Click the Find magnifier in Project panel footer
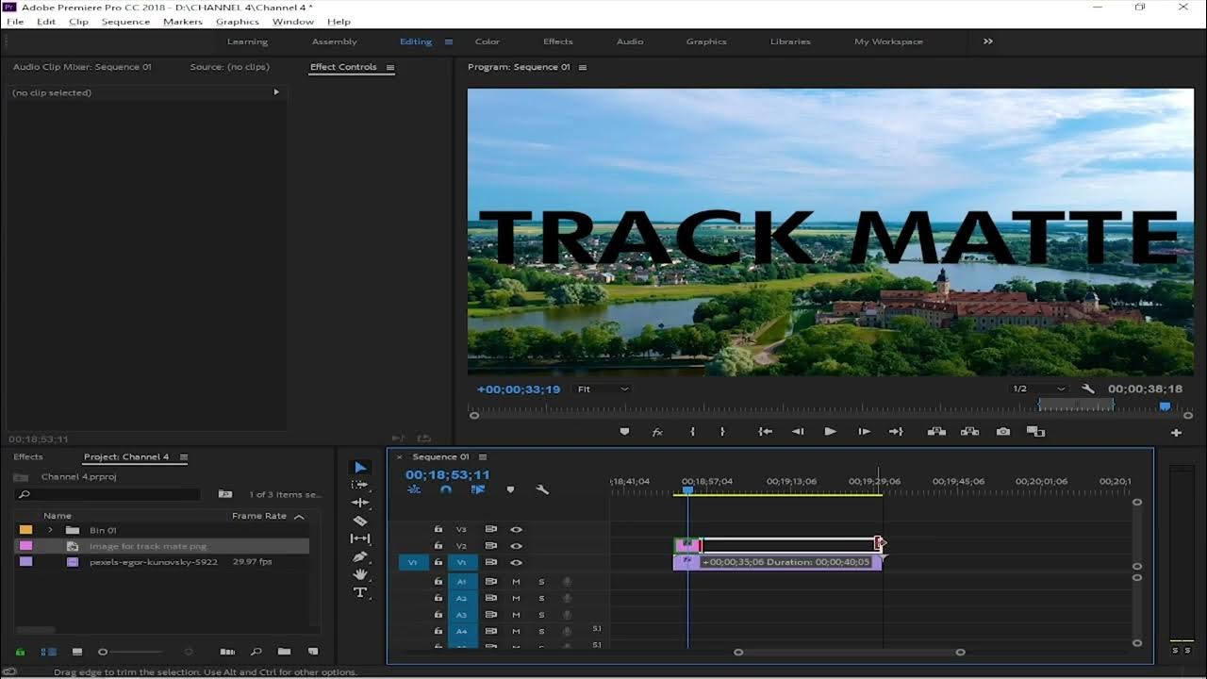The height and width of the screenshot is (679, 1207). [256, 652]
